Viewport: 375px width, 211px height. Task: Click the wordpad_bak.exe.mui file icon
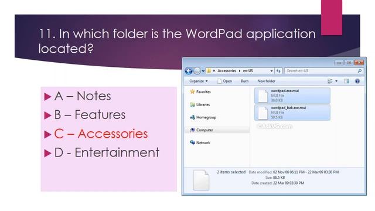[x=263, y=113]
